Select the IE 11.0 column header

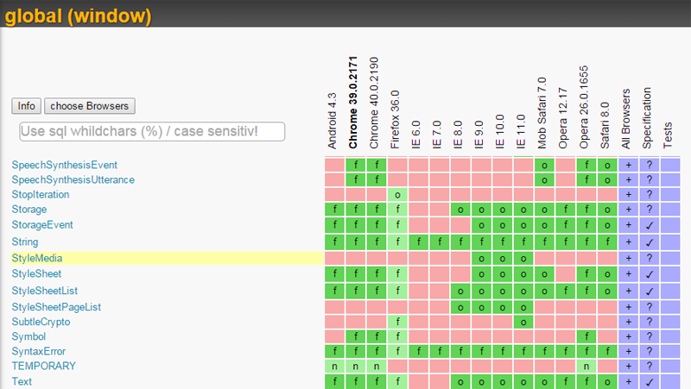[x=521, y=132]
